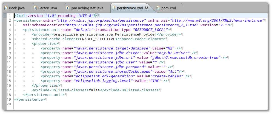Click the Java icon on JpaCachingTest.java tab
272x114 pixels.
(67, 8)
